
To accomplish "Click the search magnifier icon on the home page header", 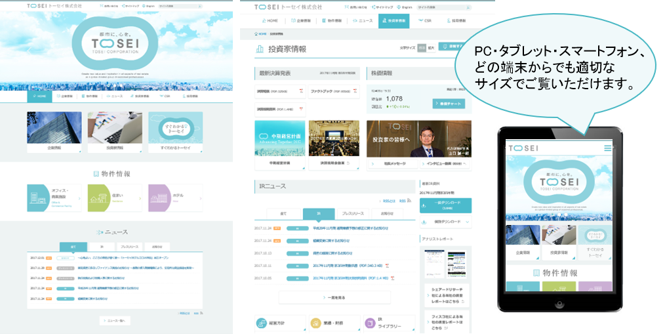I will click(x=200, y=7).
